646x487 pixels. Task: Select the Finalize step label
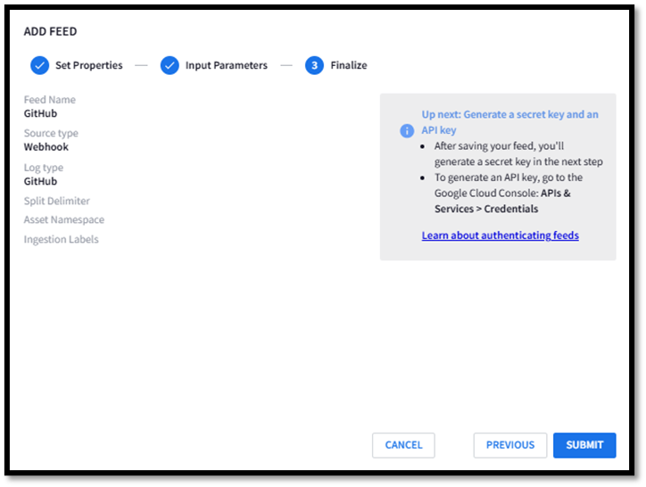click(349, 65)
